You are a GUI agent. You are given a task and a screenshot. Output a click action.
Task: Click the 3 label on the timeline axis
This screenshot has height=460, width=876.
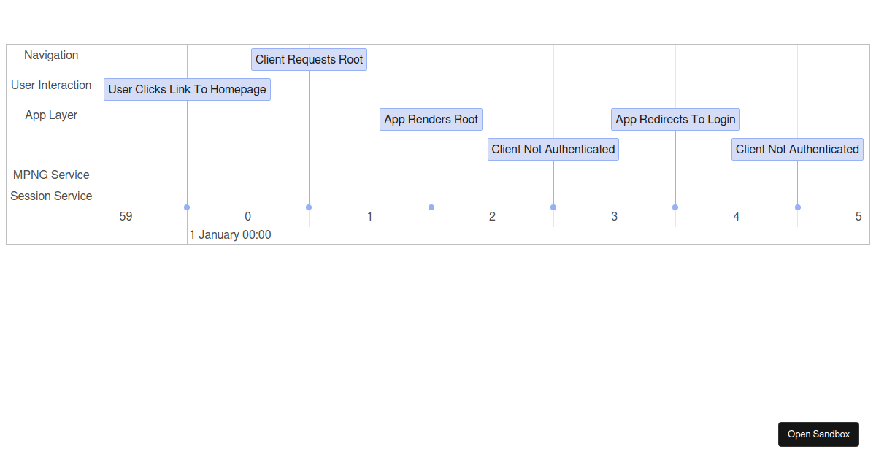(x=614, y=216)
